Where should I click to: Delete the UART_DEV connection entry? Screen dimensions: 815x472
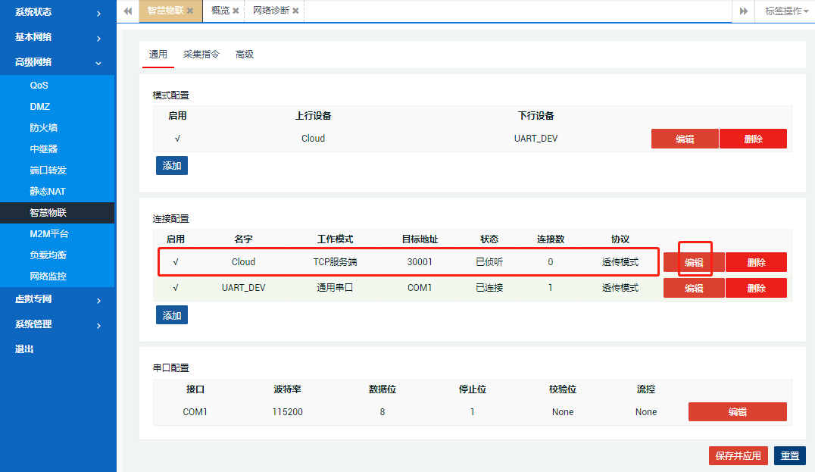pos(756,287)
